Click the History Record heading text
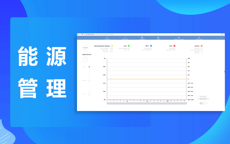This screenshot has width=230, height=144. coord(87,54)
